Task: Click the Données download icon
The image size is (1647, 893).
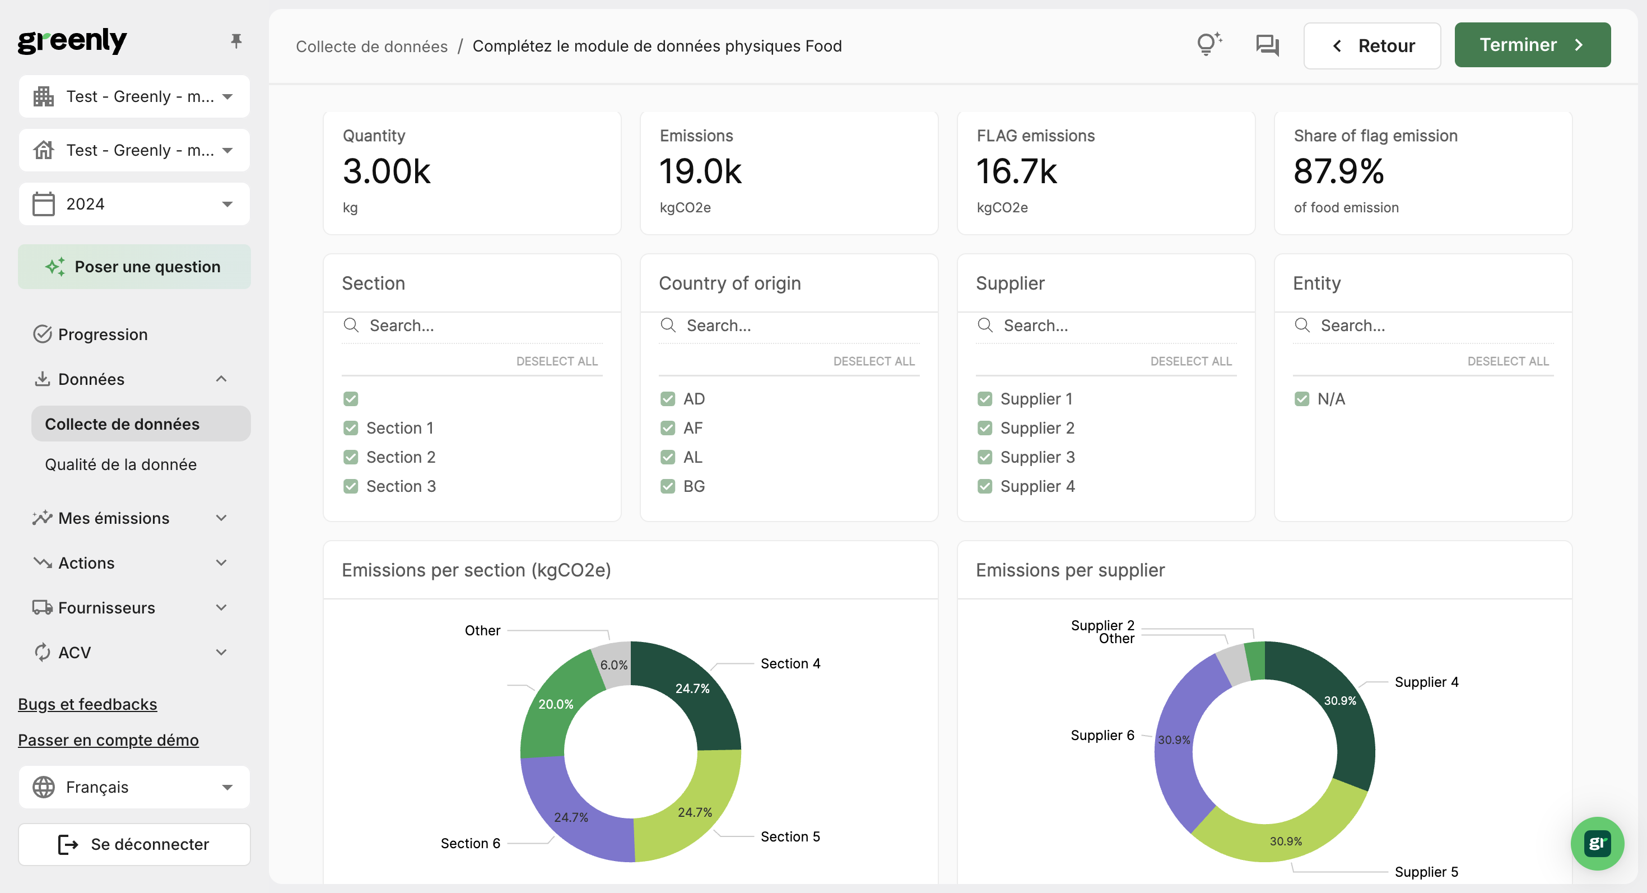Action: pos(42,379)
